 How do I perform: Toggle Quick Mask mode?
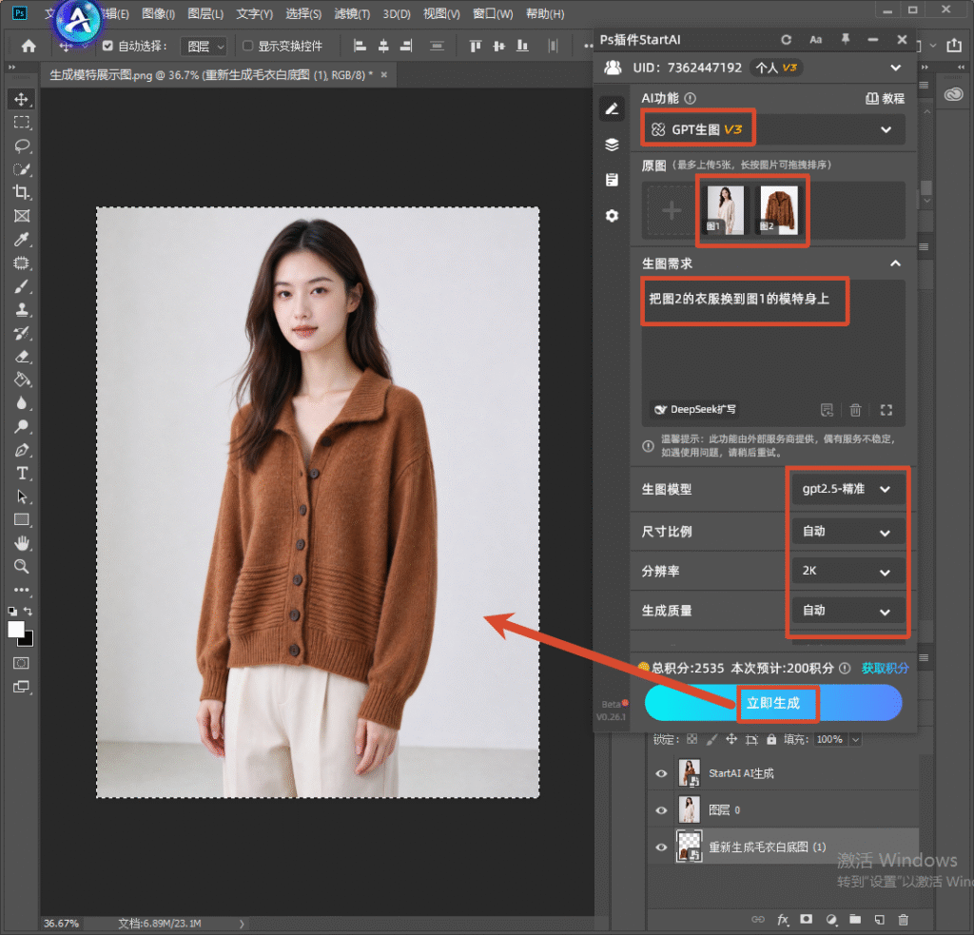point(22,664)
